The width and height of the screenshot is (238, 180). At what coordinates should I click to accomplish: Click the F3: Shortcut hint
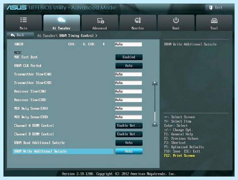175,143
